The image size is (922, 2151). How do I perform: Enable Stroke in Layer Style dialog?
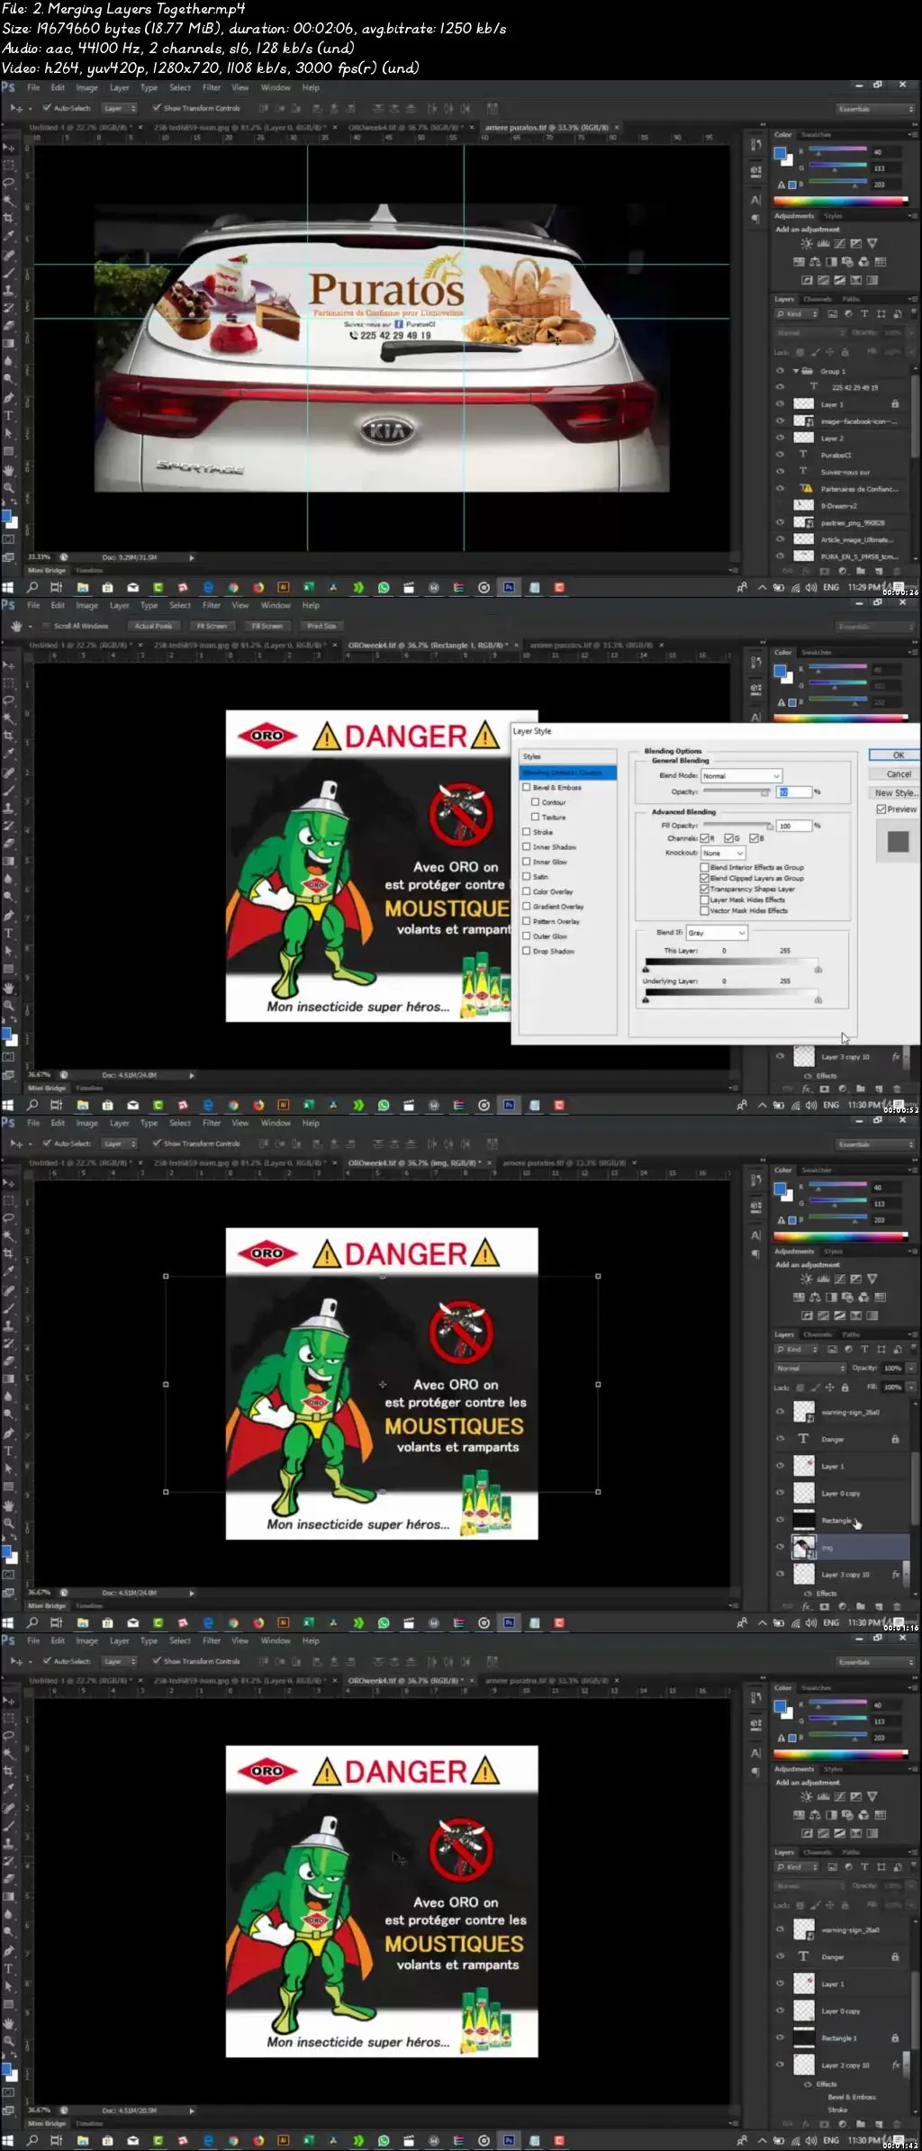click(527, 832)
